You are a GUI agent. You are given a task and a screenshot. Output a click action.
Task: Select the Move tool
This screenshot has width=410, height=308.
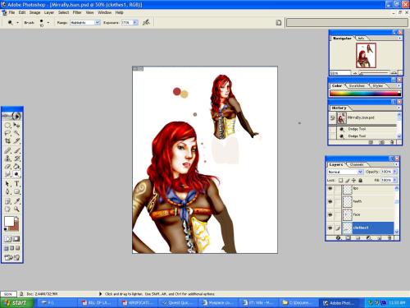16,126
